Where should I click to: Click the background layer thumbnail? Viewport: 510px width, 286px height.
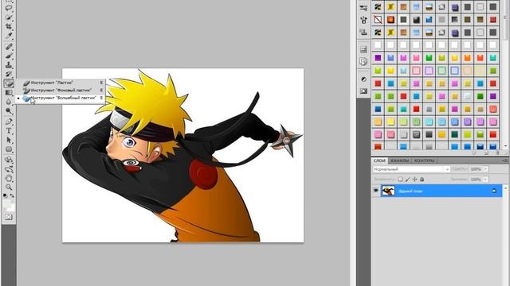tap(388, 191)
